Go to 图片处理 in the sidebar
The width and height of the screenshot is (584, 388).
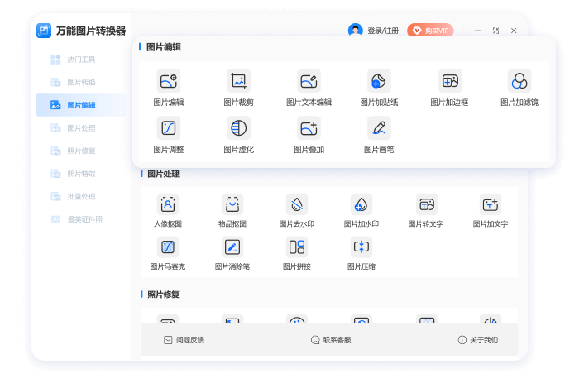(x=81, y=128)
